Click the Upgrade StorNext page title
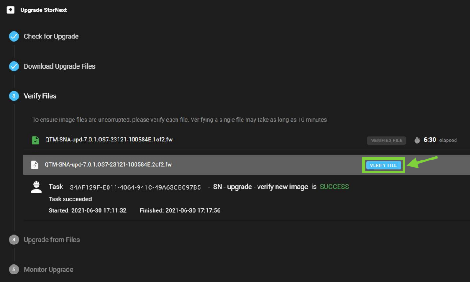This screenshot has height=282, width=470. (x=44, y=10)
